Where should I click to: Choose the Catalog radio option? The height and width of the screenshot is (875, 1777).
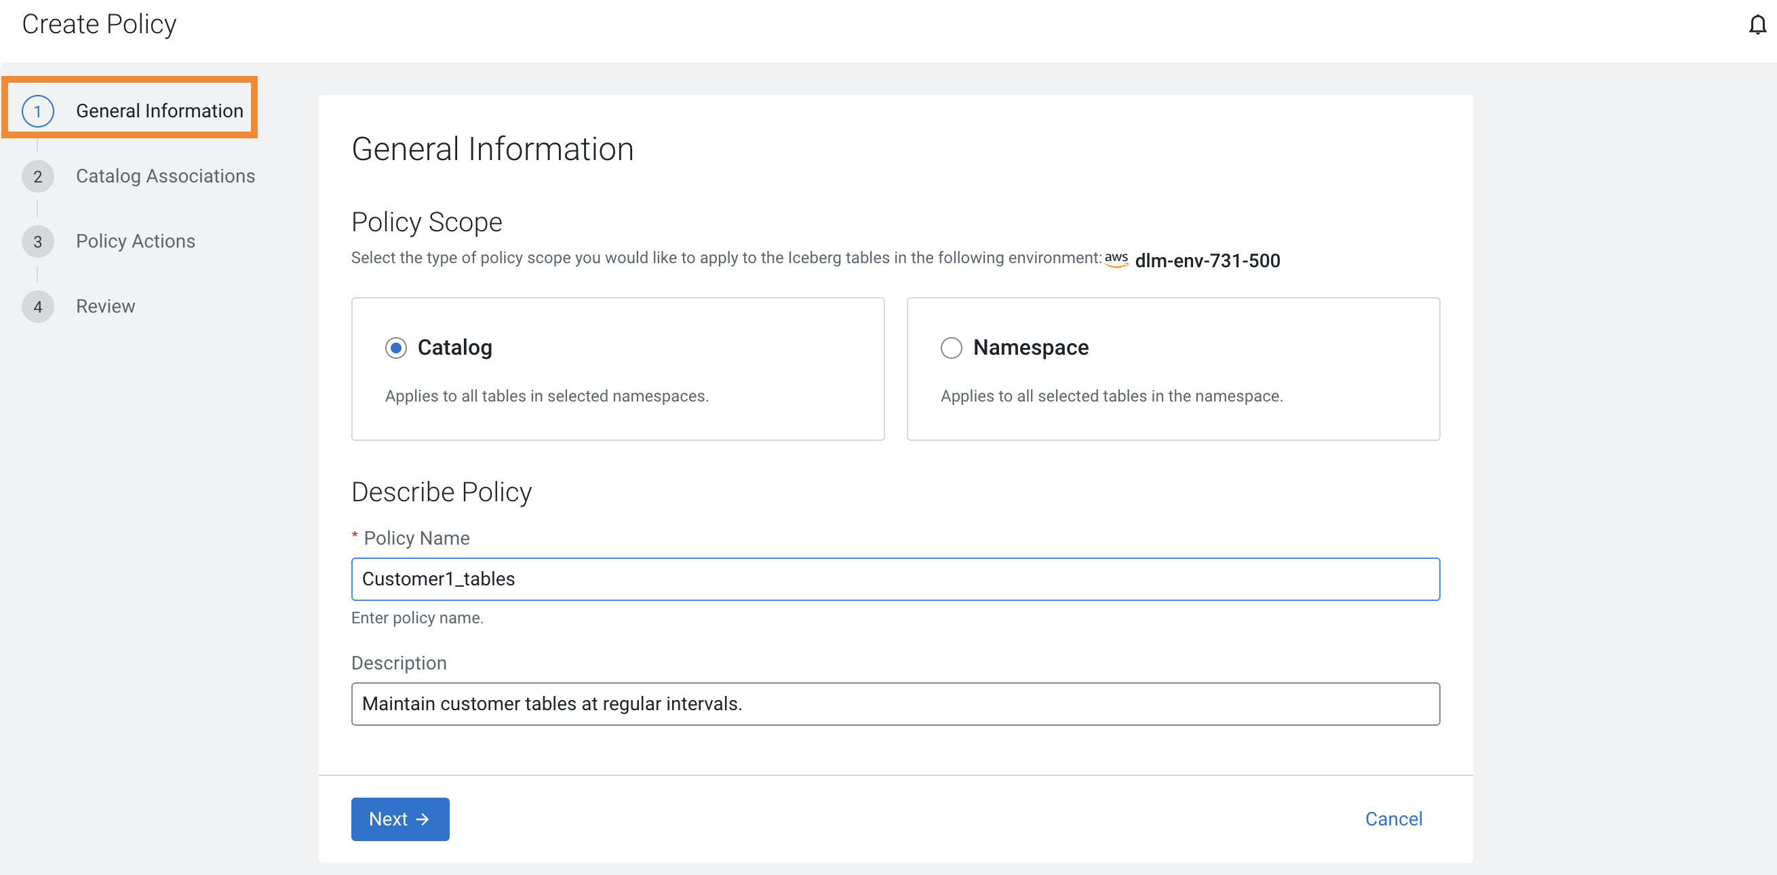pos(395,348)
